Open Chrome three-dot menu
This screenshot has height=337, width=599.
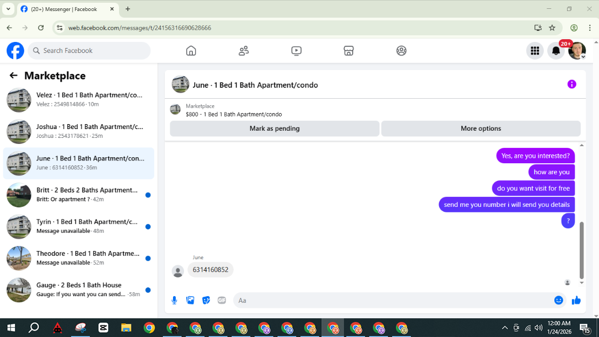[590, 28]
